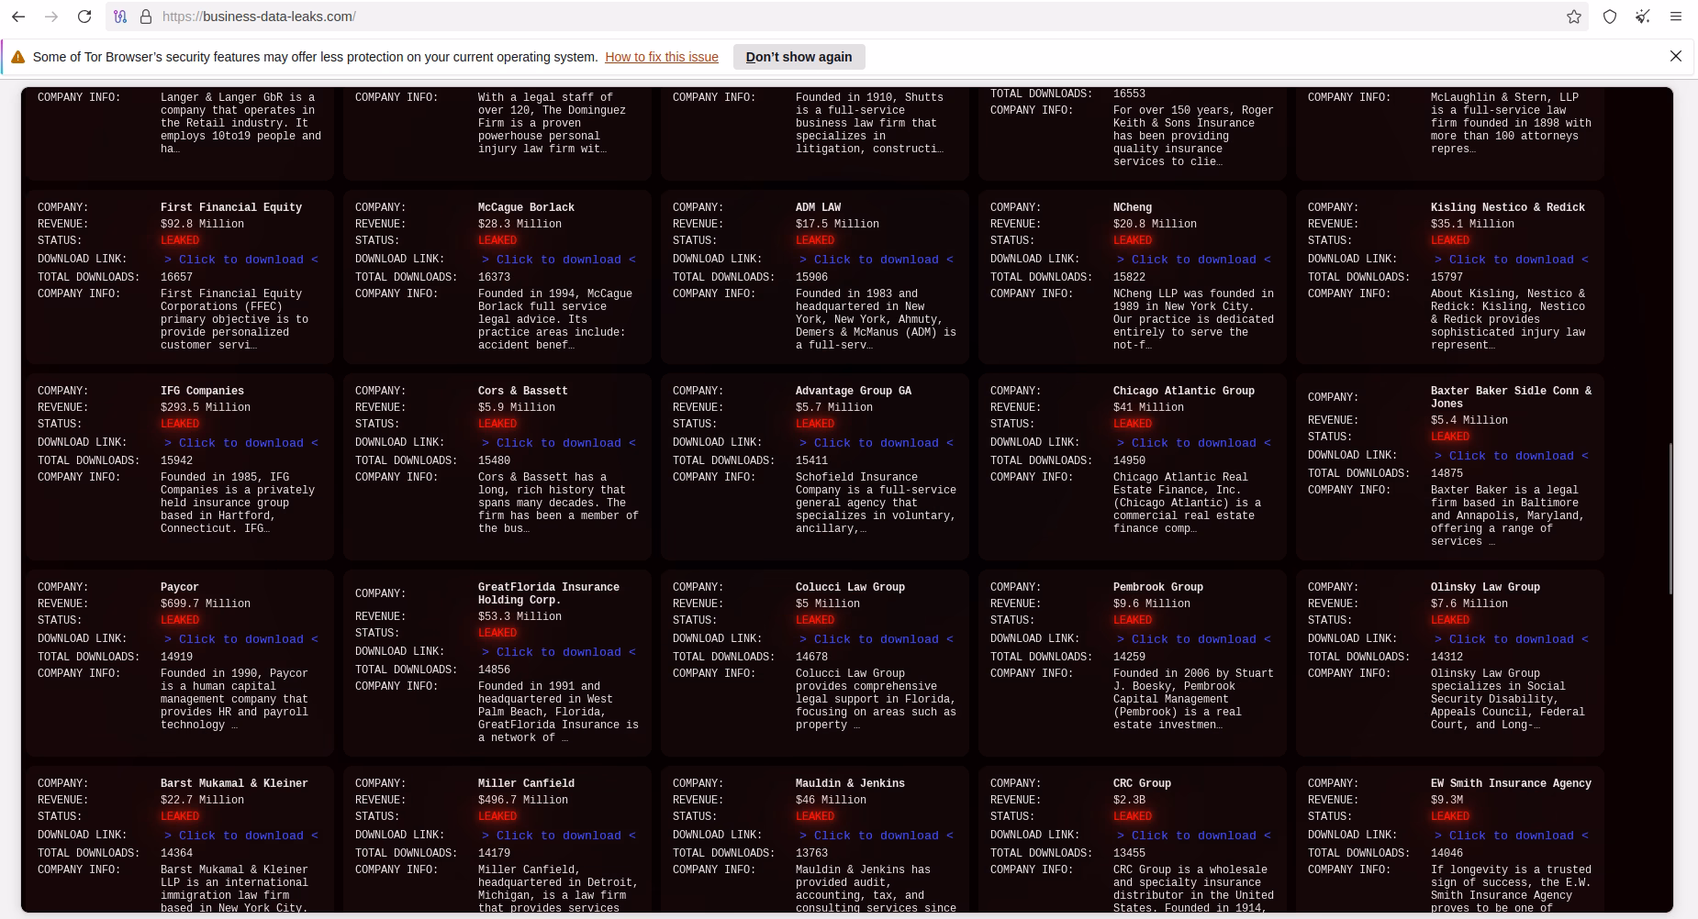Select revenue value '$92.8 Million'
The image size is (1698, 919).
[202, 224]
